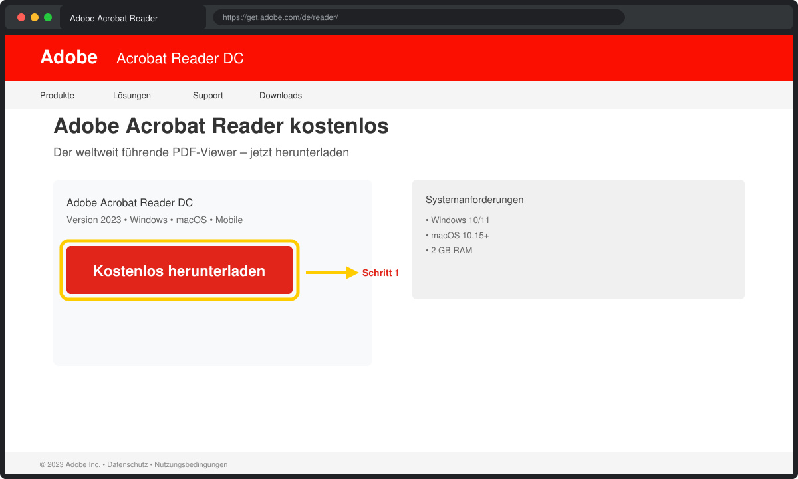Click the green maximize window button
Viewport: 798px width, 479px height.
click(x=48, y=17)
